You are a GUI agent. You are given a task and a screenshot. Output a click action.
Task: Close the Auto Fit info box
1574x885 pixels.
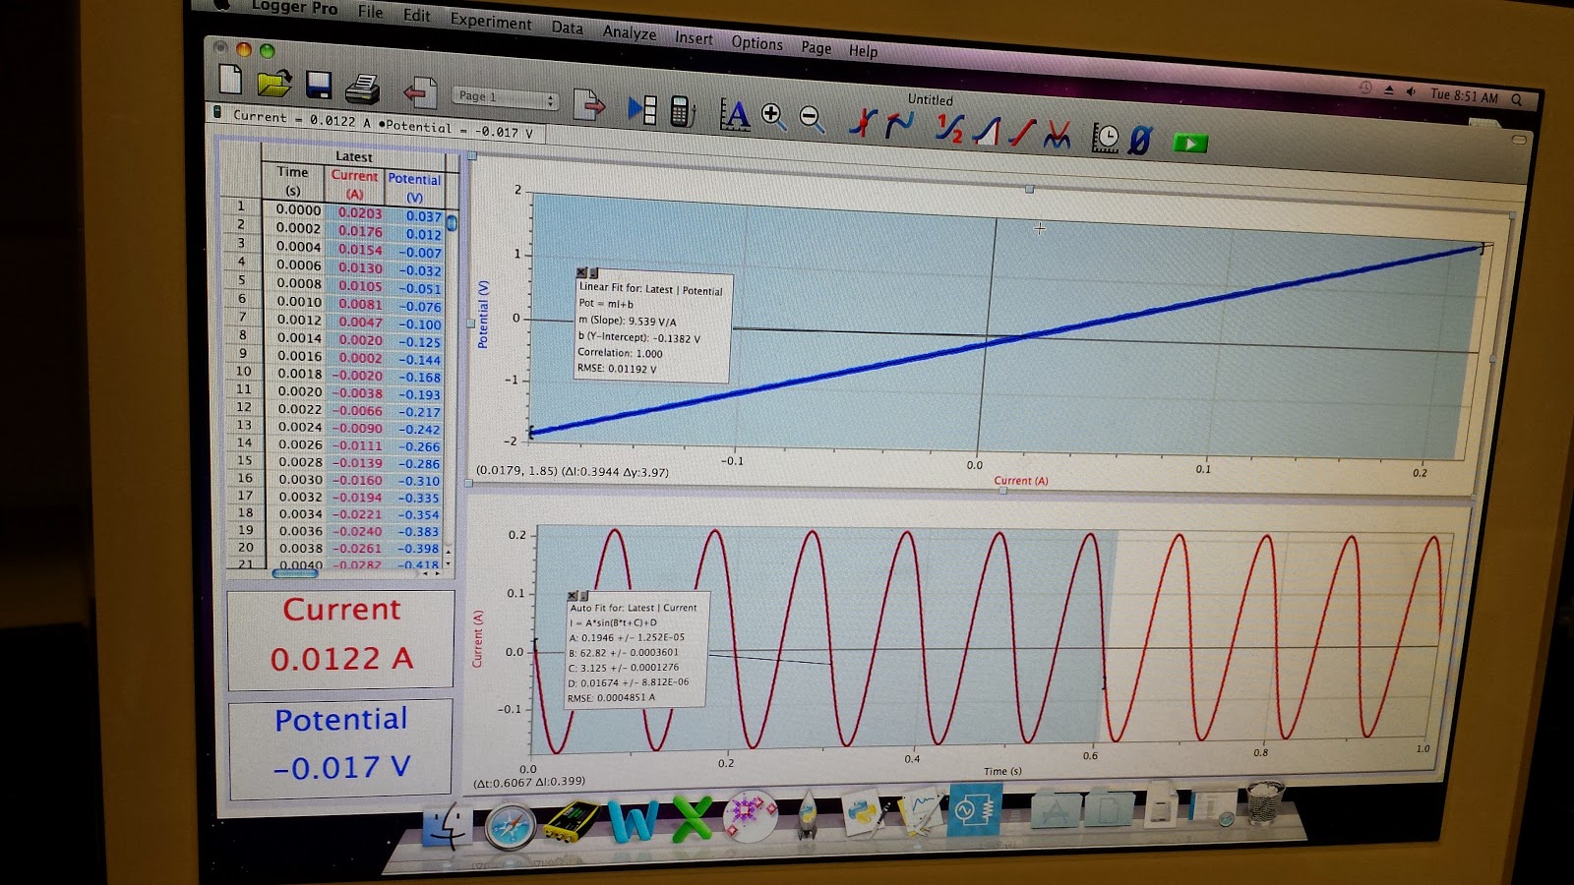click(x=573, y=596)
